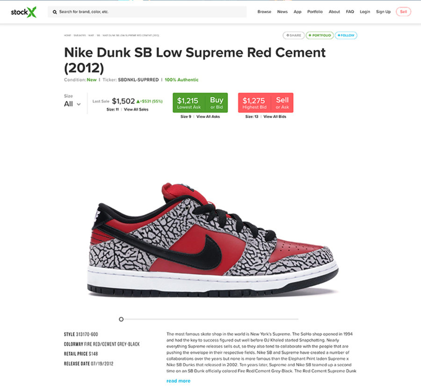
Task: Click the red Sell button in header
Action: 403,12
